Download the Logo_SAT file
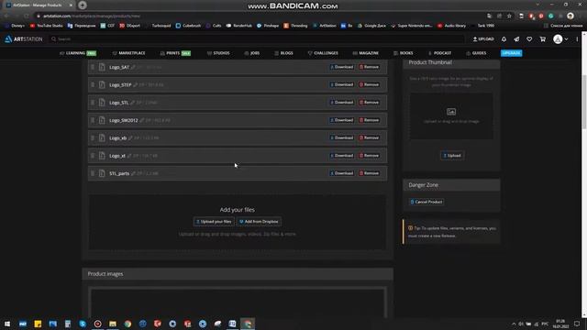587x330 pixels. [342, 67]
